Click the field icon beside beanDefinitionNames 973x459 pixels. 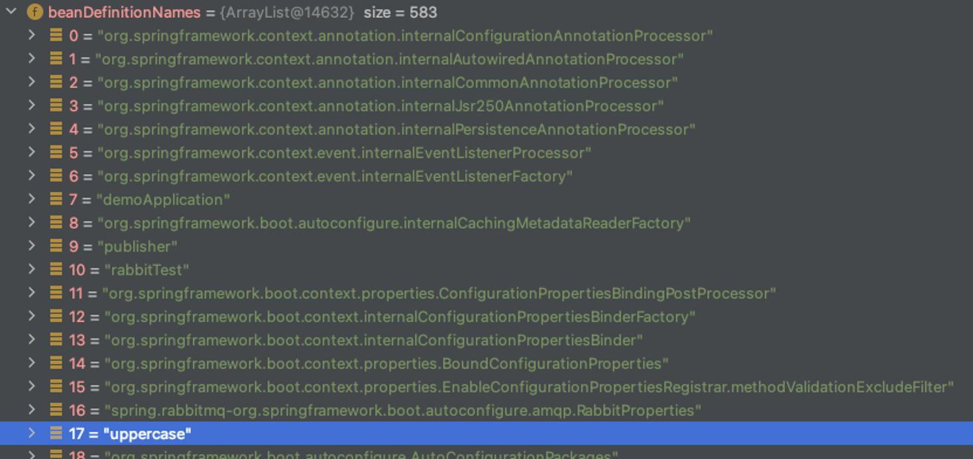34,12
